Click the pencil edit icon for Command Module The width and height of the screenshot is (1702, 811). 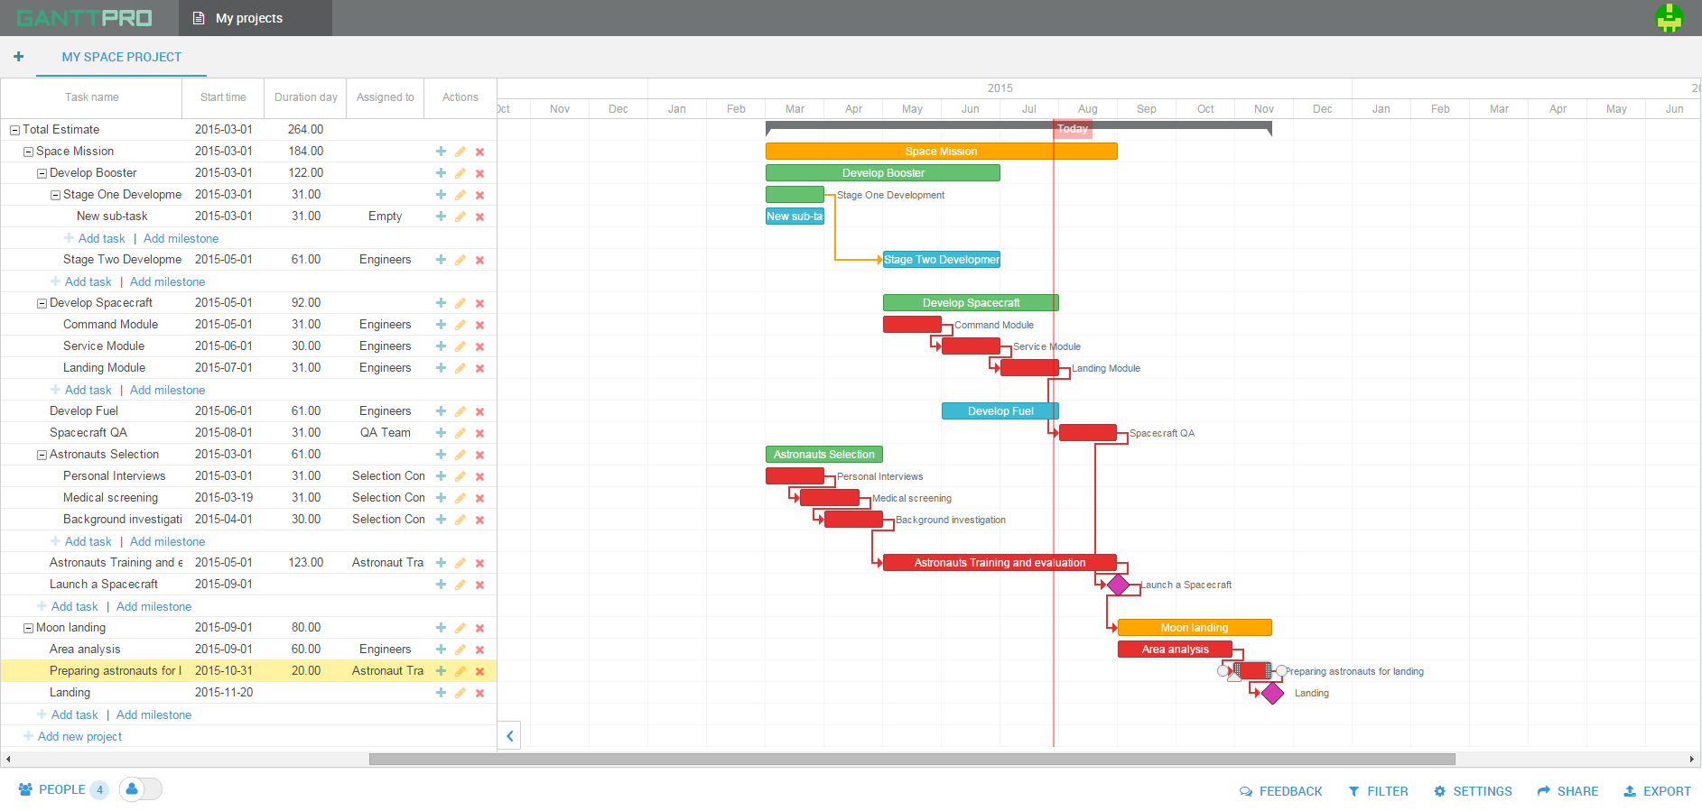pyautogui.click(x=460, y=325)
